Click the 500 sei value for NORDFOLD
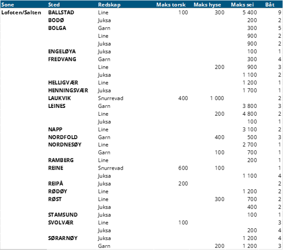283x250 pixels. click(x=252, y=137)
